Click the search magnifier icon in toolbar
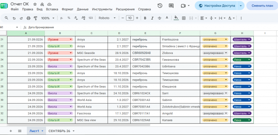Screen dimensions: 278x135 [7, 18]
